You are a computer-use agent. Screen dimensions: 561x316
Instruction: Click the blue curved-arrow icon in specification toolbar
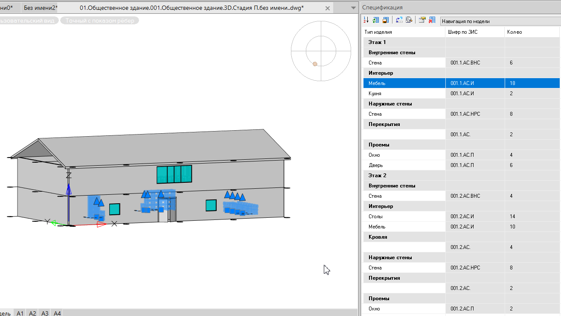pos(399,20)
